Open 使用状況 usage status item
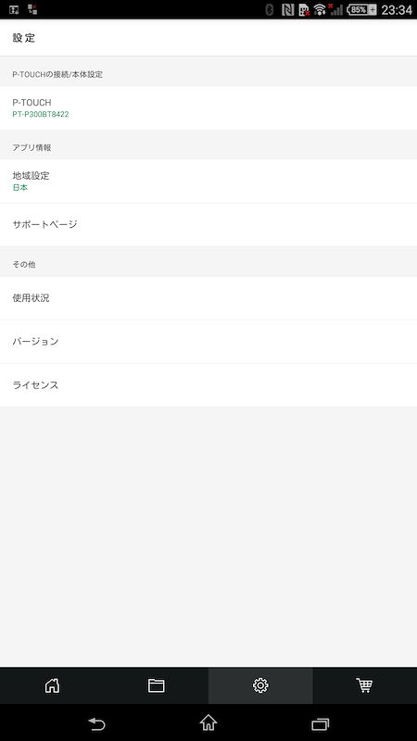The width and height of the screenshot is (417, 741). 208,298
